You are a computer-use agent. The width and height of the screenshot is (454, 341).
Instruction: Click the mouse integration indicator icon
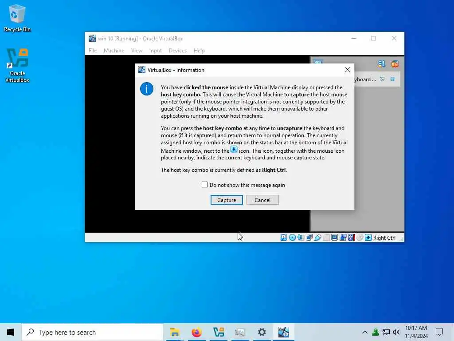tap(360, 238)
